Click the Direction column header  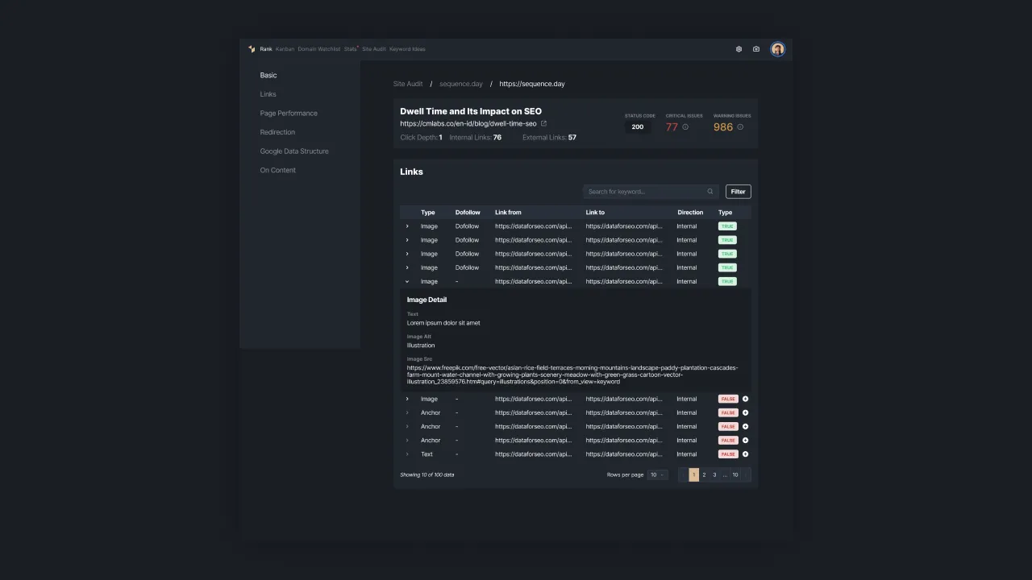coord(690,213)
